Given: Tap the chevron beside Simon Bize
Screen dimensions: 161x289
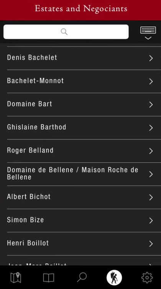Looking at the screenshot, I should [x=151, y=221].
